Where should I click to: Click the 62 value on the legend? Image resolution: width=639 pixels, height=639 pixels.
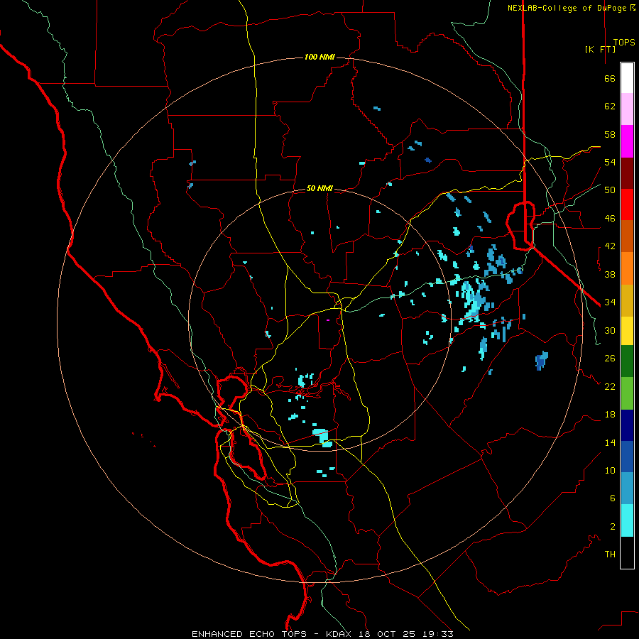610,106
